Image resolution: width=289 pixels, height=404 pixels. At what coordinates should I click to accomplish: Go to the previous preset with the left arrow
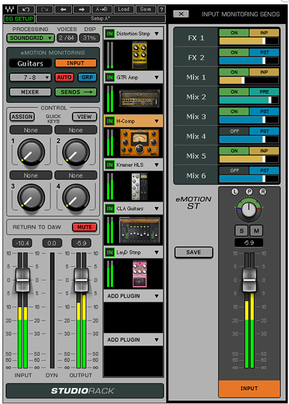pos(63,10)
